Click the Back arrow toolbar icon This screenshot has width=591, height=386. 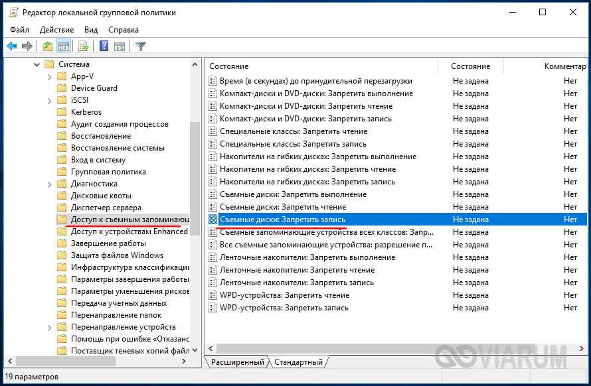pos(12,46)
